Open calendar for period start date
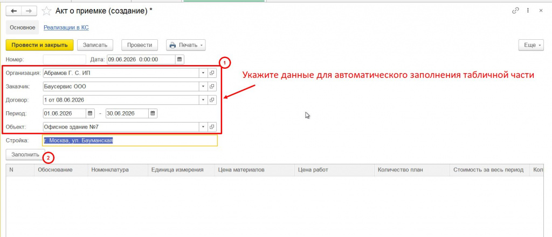The image size is (552, 237). click(x=90, y=113)
